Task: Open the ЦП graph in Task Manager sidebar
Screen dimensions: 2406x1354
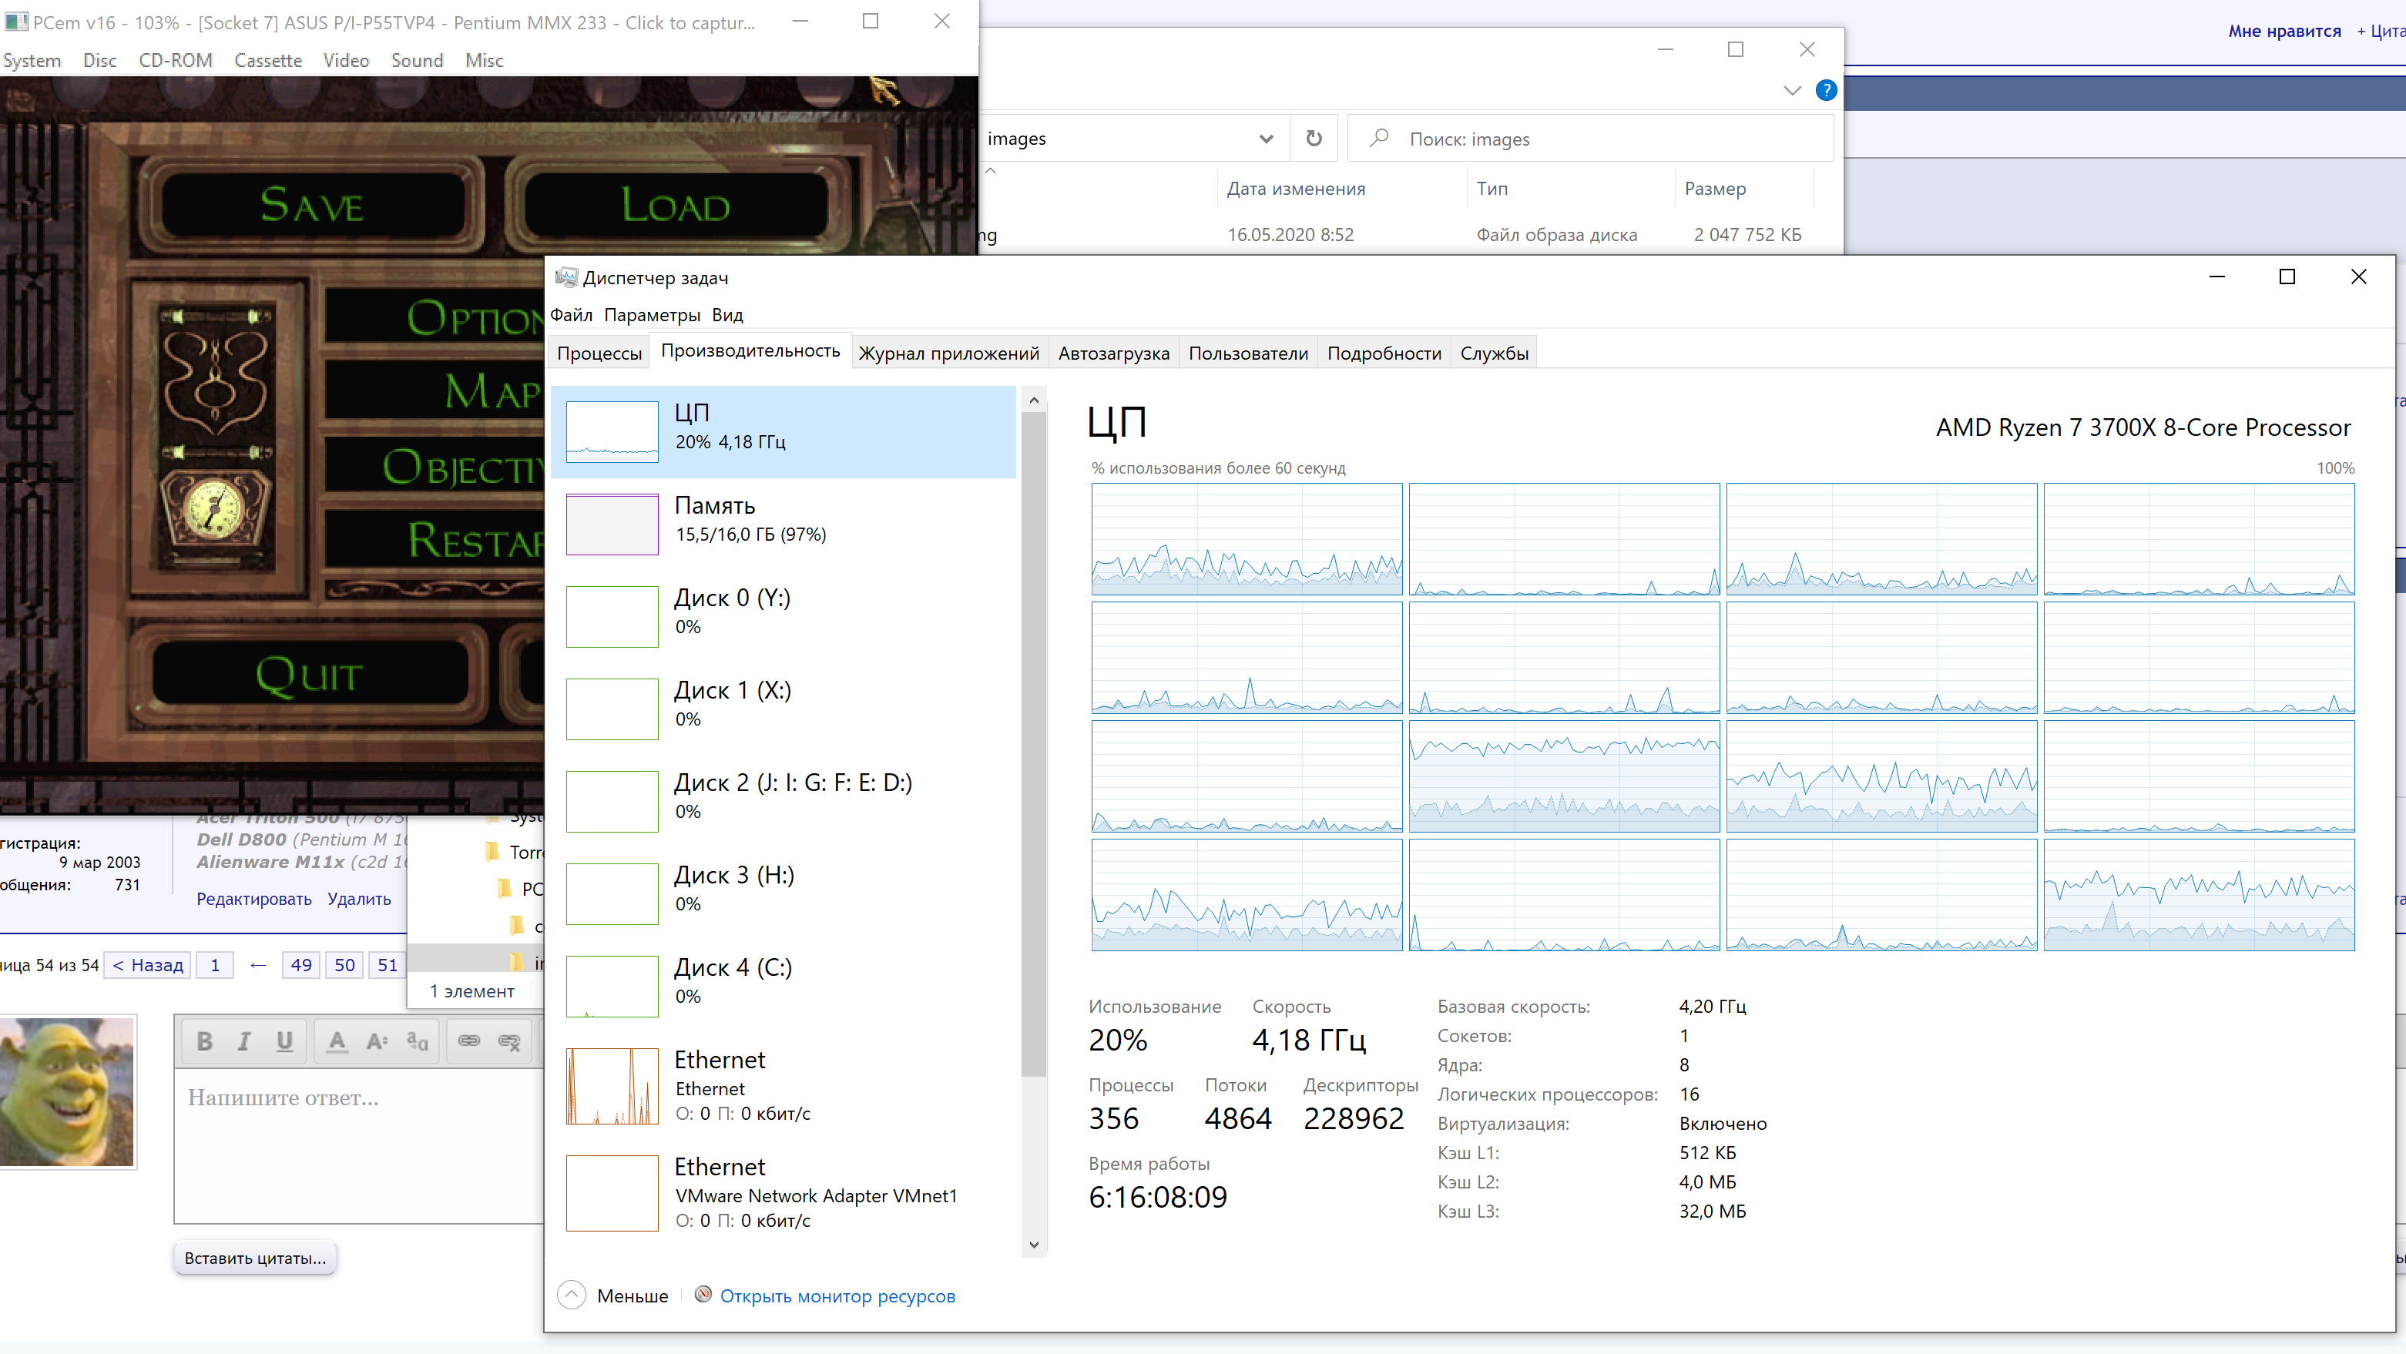Action: tap(784, 431)
